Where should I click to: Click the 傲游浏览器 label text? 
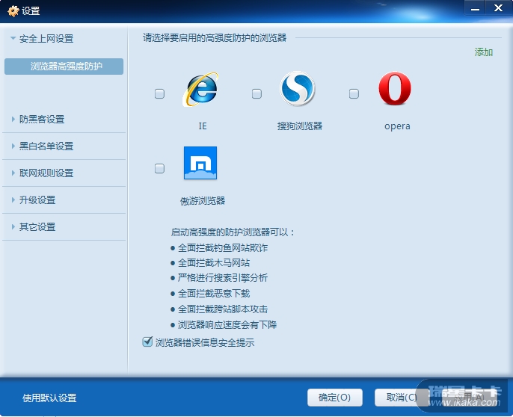[x=203, y=200]
